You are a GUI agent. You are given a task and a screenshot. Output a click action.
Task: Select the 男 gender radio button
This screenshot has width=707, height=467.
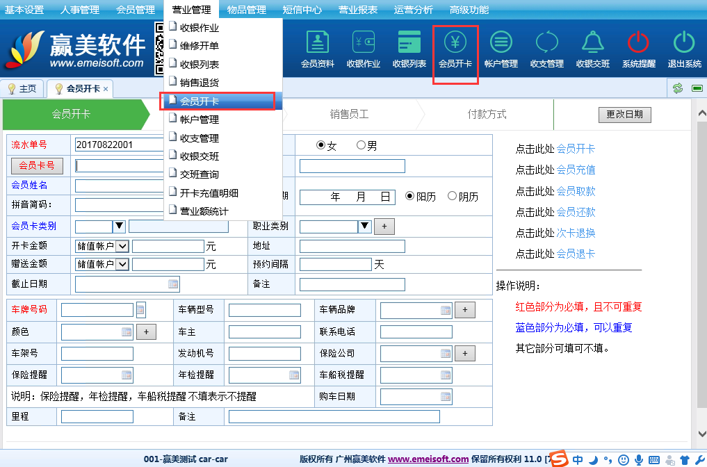point(361,145)
